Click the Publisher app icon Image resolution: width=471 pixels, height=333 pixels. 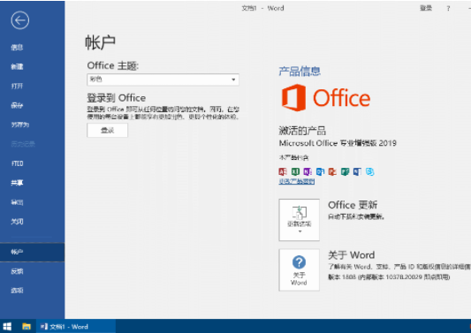345,171
